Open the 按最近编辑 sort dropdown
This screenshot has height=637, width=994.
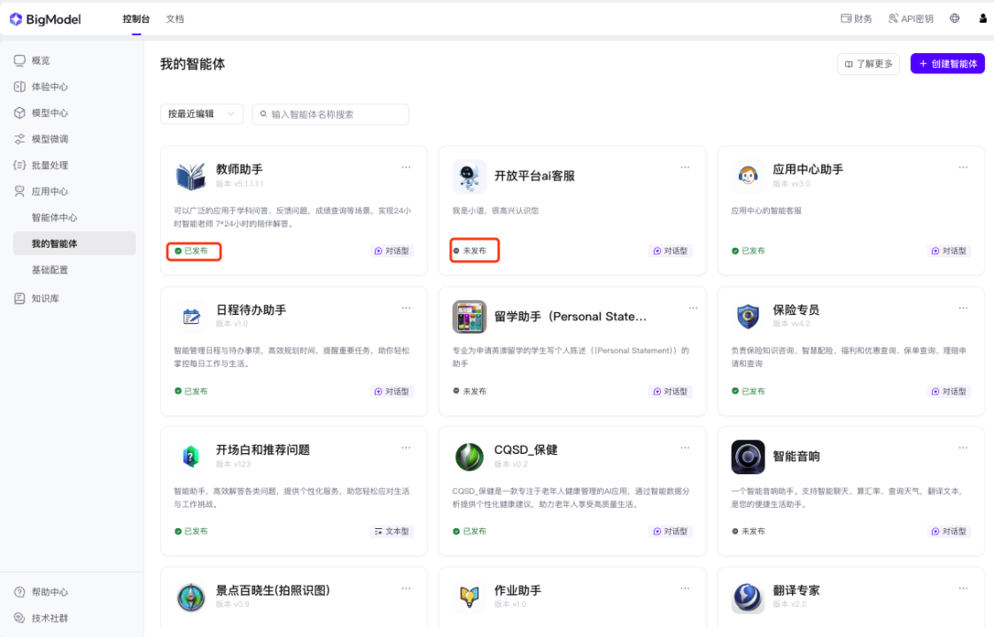pos(202,114)
